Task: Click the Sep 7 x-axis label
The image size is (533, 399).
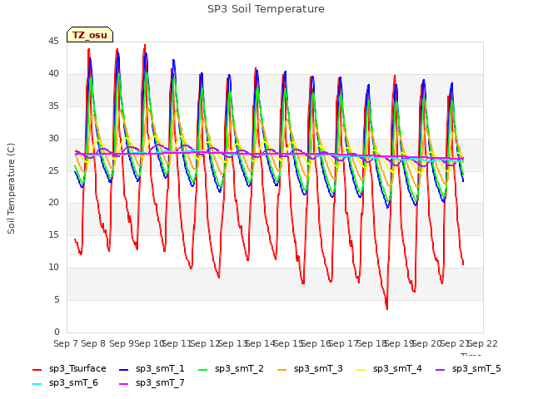Action: (x=66, y=343)
